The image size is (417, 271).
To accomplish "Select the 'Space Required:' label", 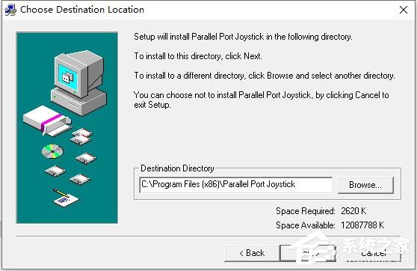I will click(306, 211).
